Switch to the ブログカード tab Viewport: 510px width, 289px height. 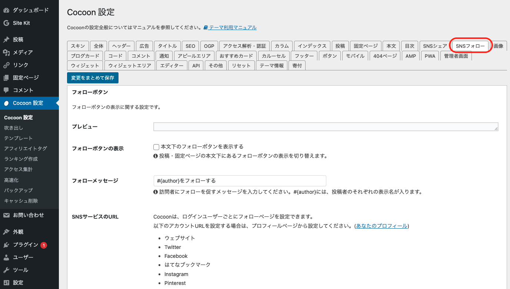tap(85, 56)
